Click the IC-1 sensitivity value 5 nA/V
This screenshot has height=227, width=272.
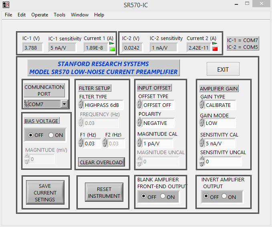point(62,48)
